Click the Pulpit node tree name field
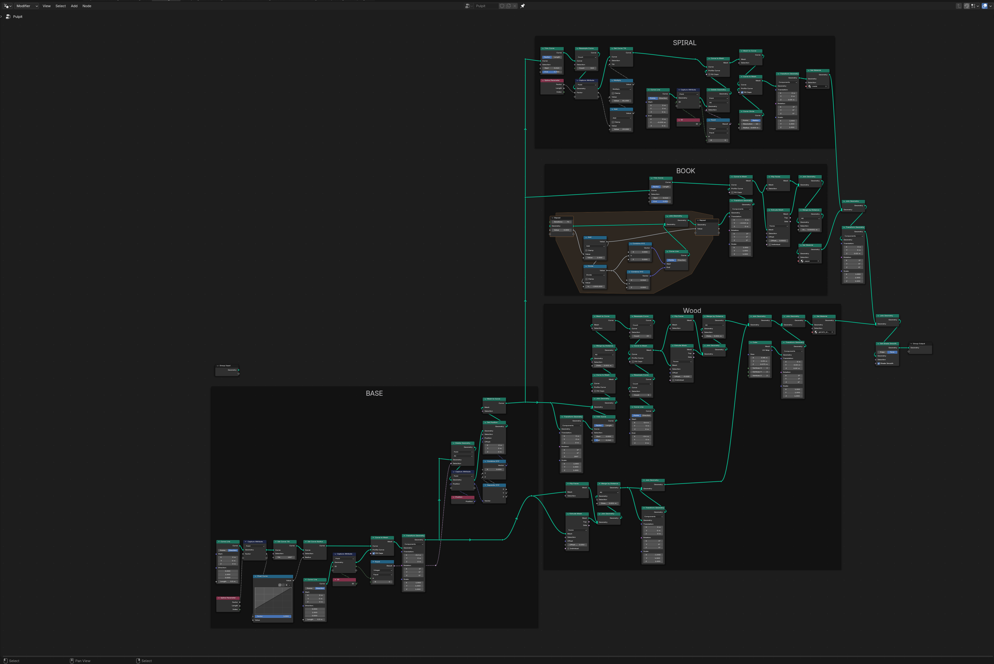 [x=486, y=6]
